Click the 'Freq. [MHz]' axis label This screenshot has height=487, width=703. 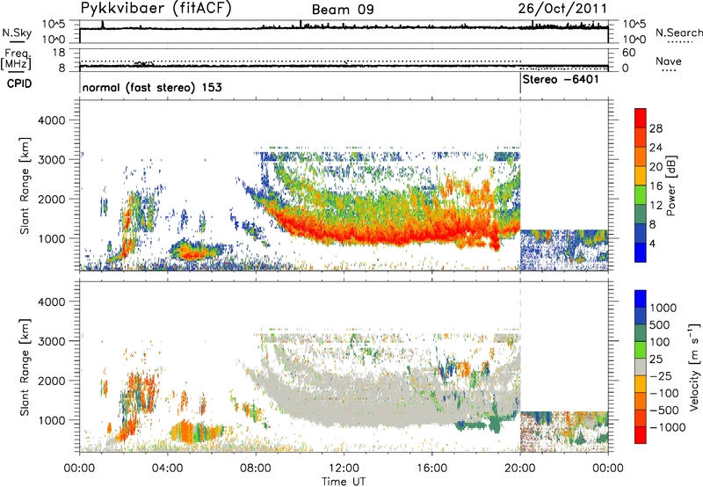16,60
